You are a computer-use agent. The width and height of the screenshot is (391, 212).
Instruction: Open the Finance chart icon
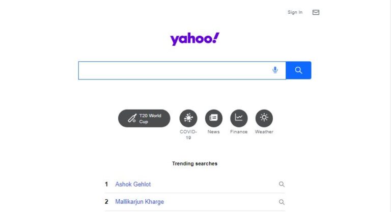pos(239,118)
